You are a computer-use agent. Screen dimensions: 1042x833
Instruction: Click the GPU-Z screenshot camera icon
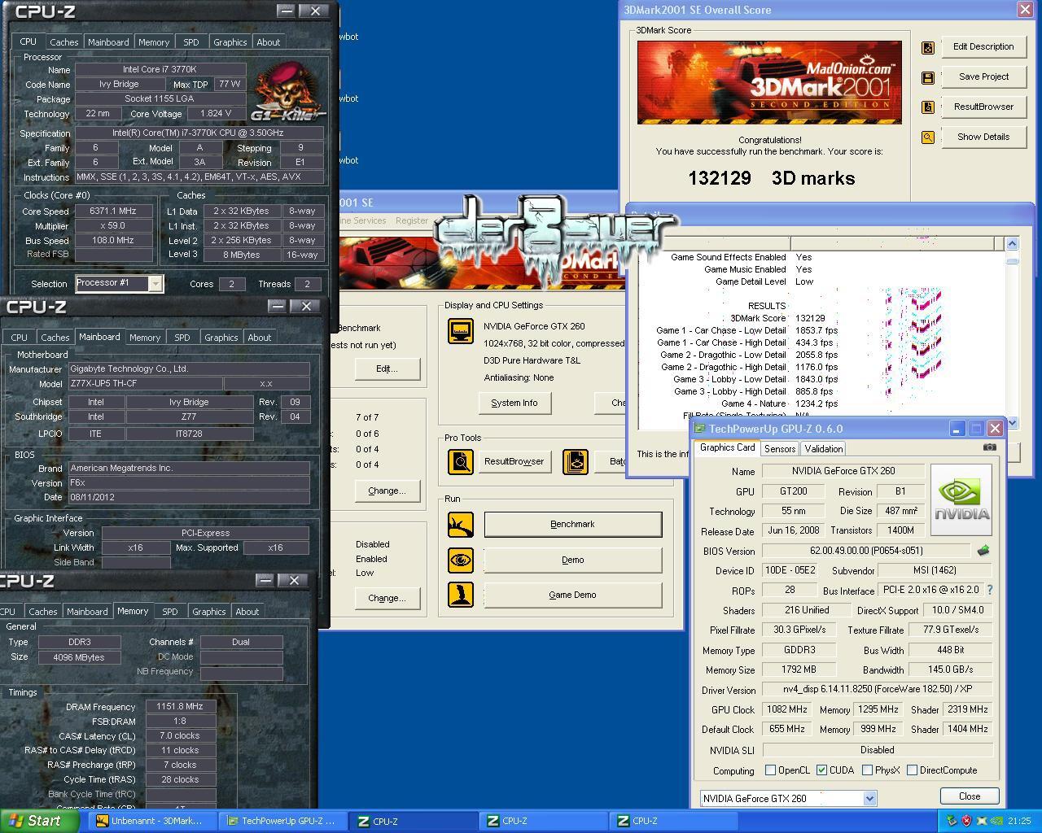pos(990,447)
